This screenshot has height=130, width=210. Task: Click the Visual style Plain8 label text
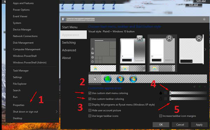click(111, 31)
